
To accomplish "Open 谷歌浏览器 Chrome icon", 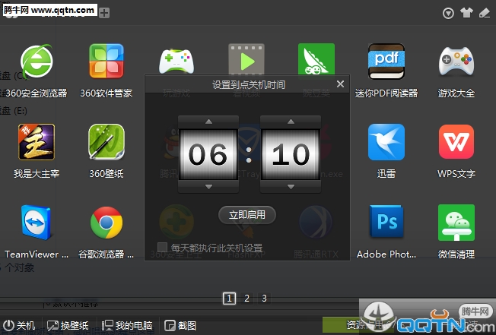I will point(107,223).
